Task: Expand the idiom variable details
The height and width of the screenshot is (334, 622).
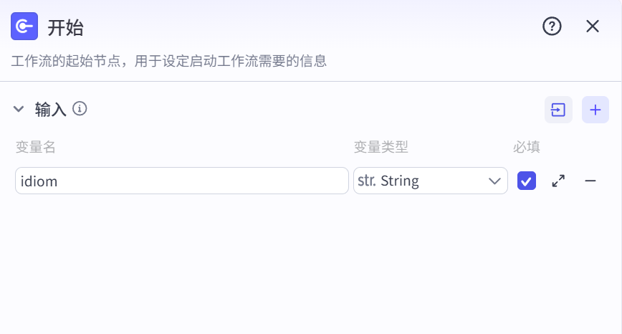Action: tap(558, 181)
